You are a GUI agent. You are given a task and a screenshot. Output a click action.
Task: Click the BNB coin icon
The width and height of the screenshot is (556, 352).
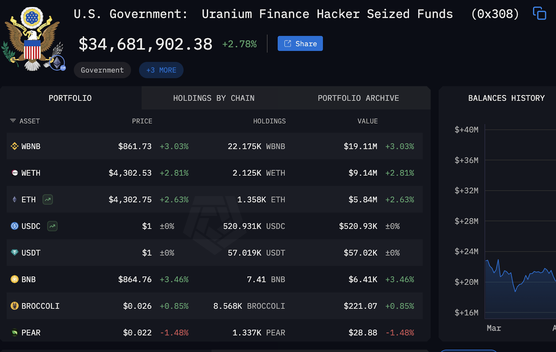click(x=15, y=279)
